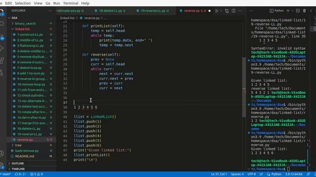Image resolution: width=316 pixels, height=177 pixels.
Task: Click the git branch main indicator
Action: (x=5, y=174)
